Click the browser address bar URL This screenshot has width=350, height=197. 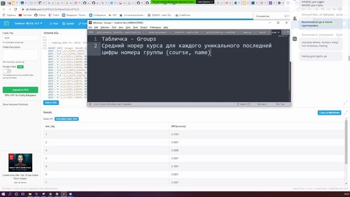pos(52,9)
